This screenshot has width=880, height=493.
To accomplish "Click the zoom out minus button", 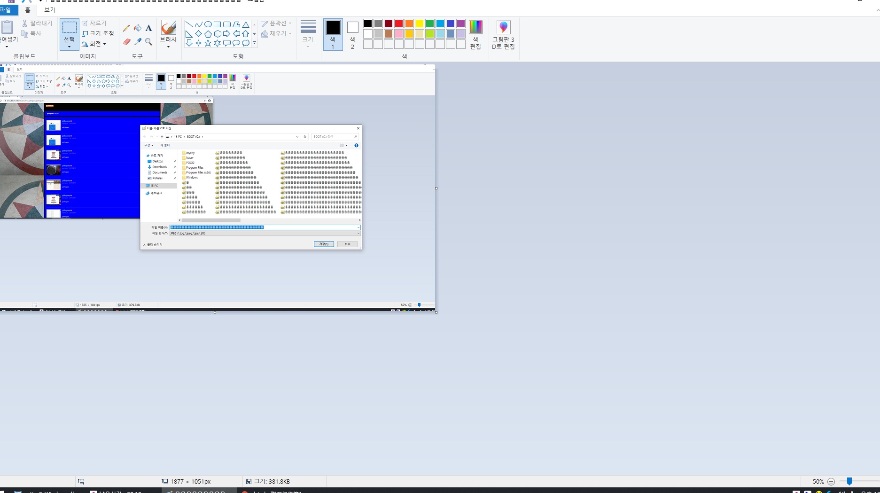I will pos(831,482).
